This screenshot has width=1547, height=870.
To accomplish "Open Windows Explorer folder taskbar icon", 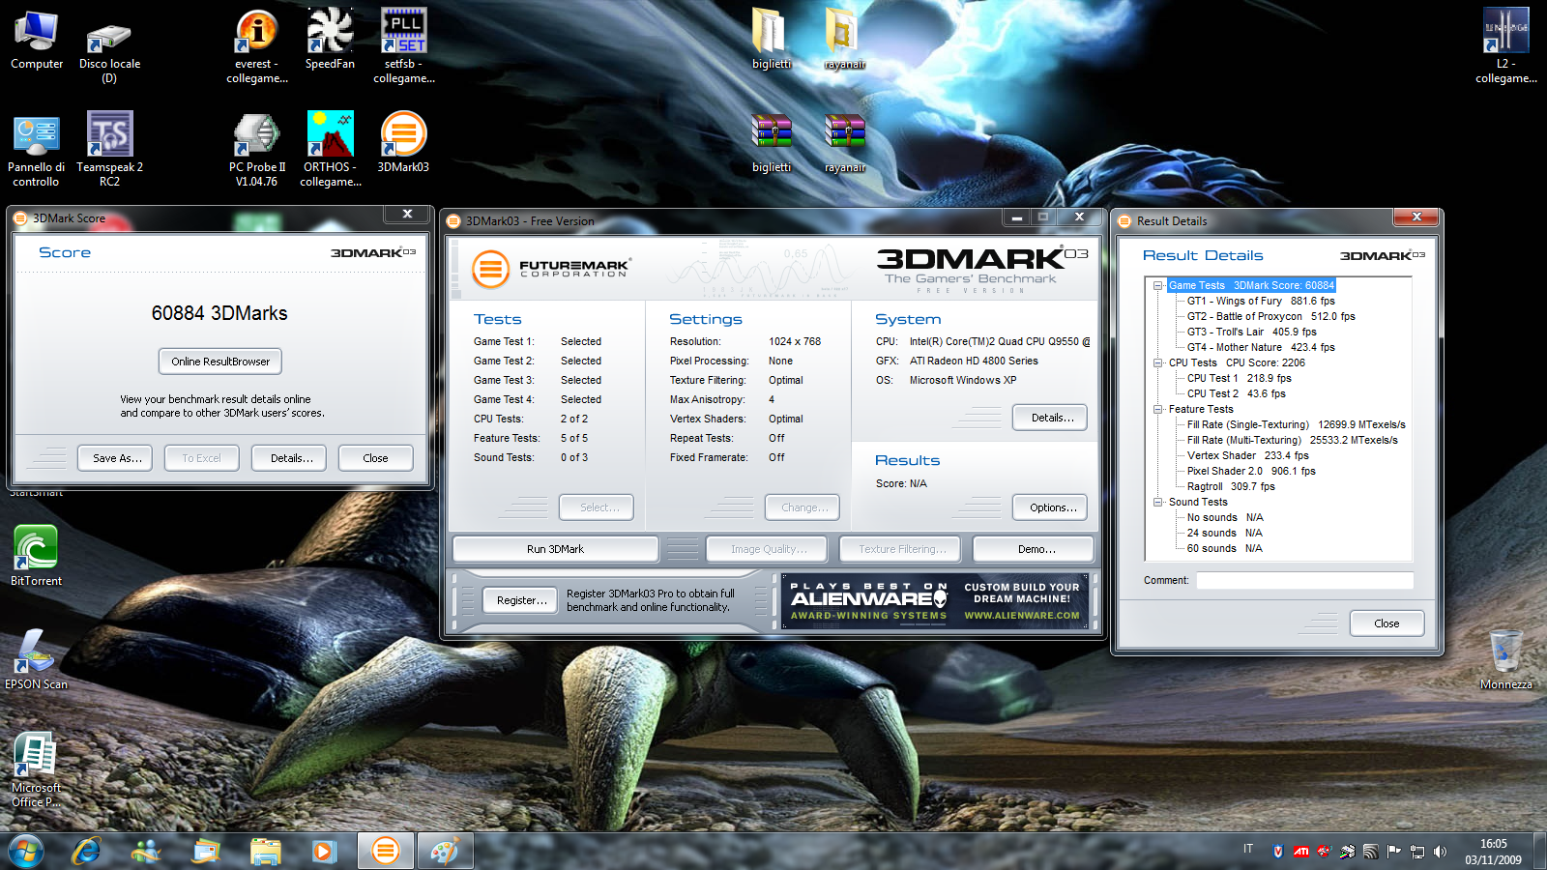I will [x=265, y=851].
